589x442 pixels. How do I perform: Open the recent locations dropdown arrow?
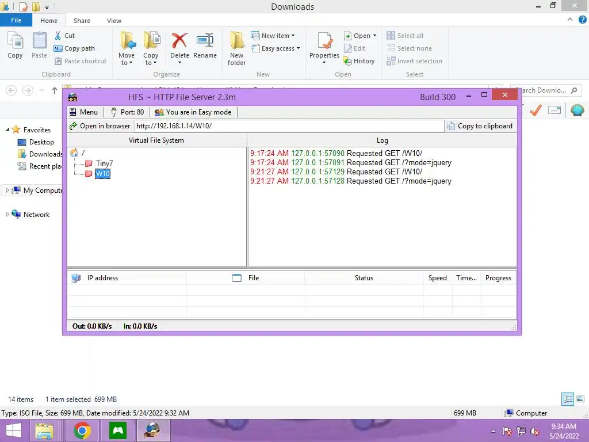(41, 90)
